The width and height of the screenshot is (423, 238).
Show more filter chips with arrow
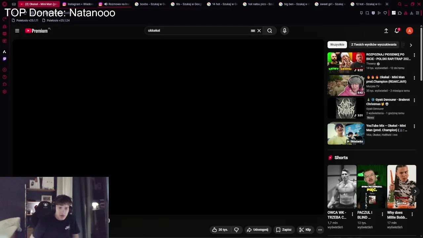[x=411, y=45]
